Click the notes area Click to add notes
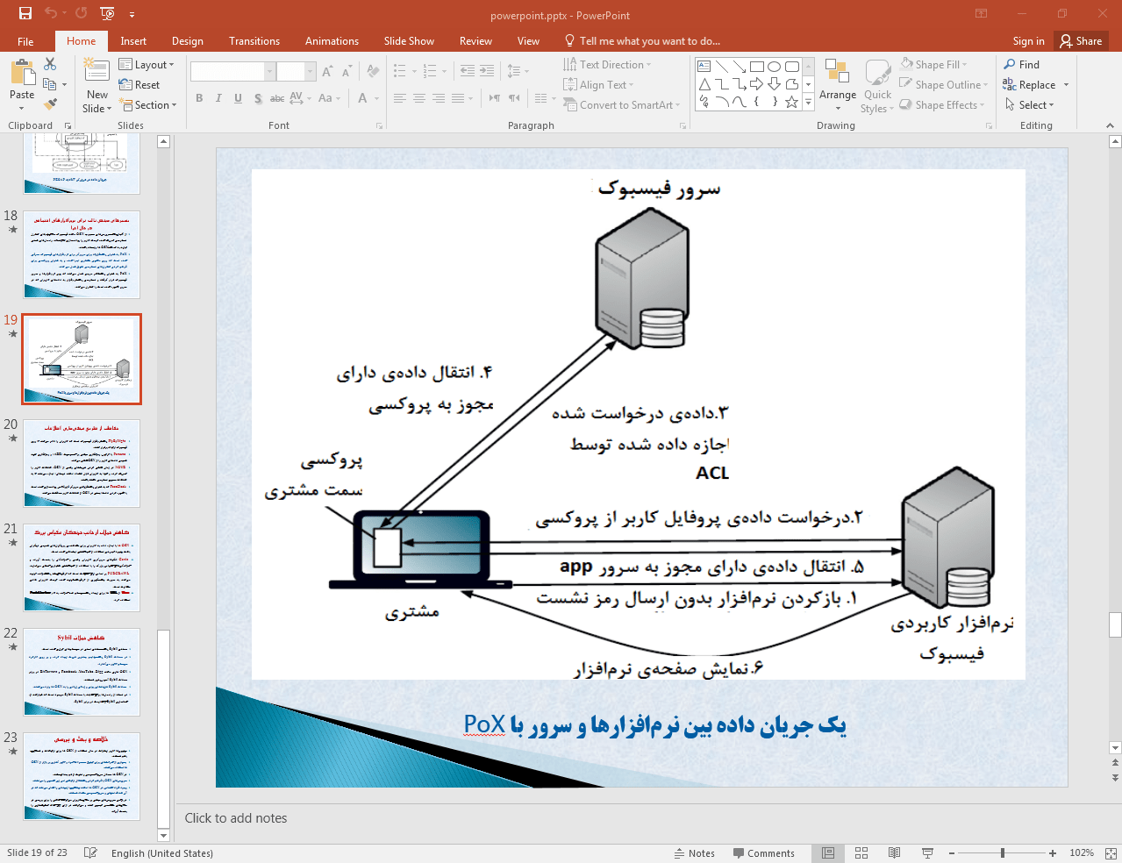 click(236, 817)
